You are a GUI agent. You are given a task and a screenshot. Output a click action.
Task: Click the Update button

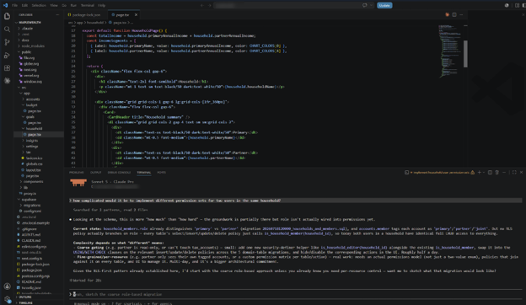(384, 5)
